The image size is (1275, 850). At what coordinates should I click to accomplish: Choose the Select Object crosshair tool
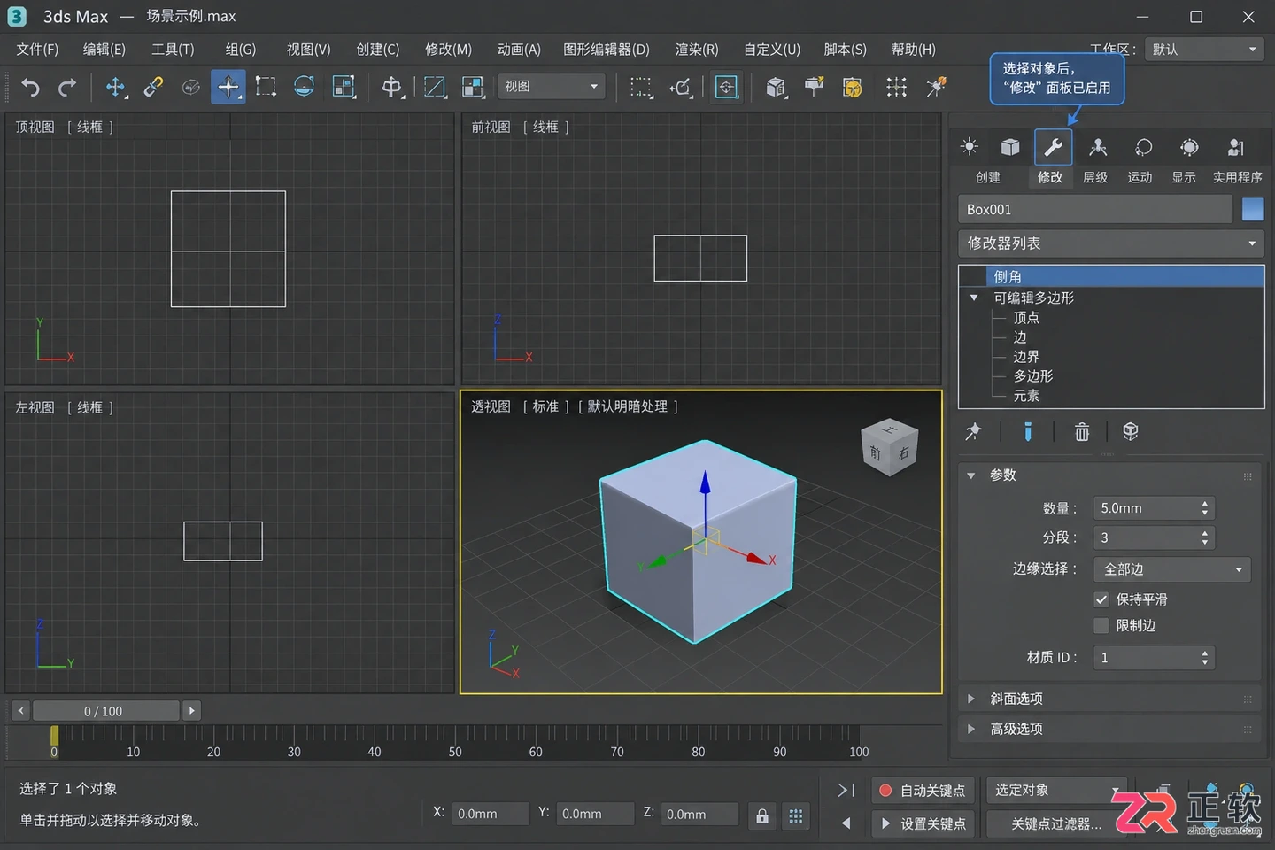tap(228, 87)
